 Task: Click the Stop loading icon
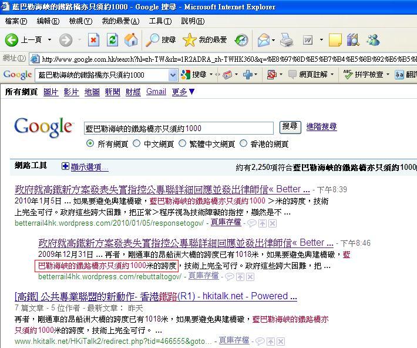click(x=93, y=40)
